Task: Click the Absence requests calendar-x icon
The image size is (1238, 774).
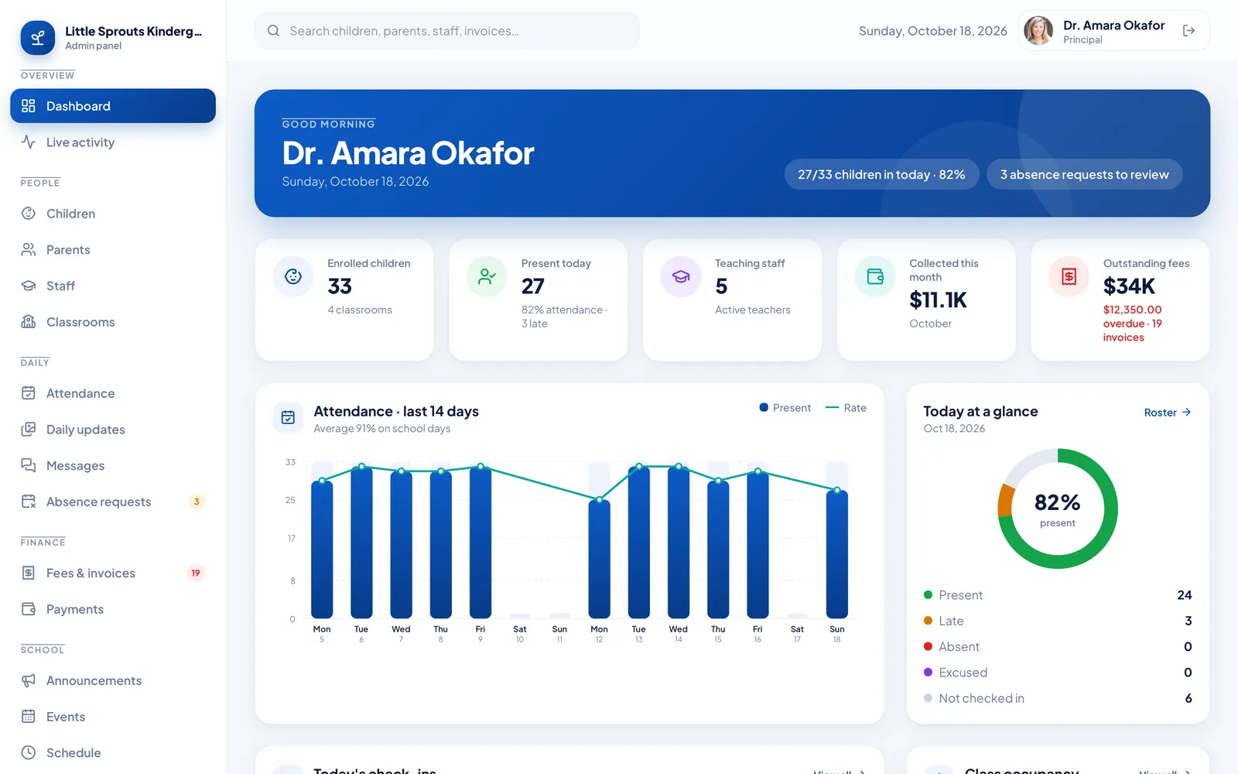Action: pyautogui.click(x=29, y=502)
